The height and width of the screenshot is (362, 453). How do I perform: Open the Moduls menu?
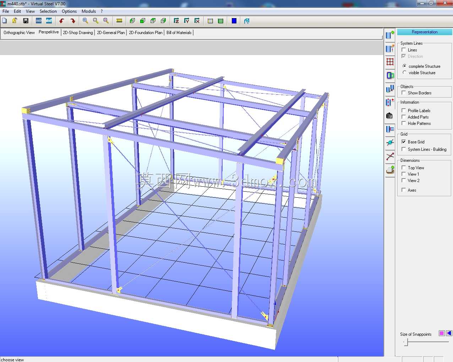tap(89, 11)
